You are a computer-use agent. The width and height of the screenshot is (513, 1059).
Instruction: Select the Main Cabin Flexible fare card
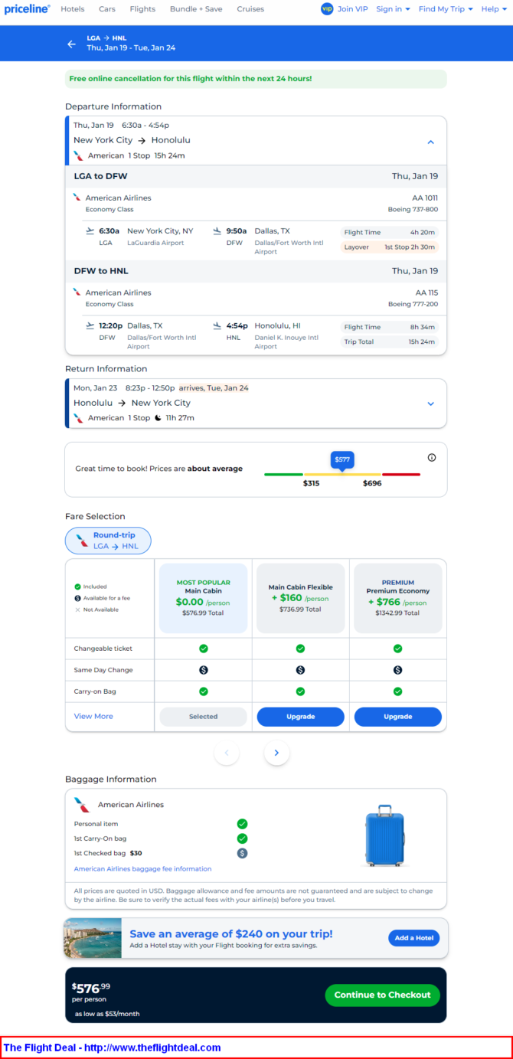point(300,598)
